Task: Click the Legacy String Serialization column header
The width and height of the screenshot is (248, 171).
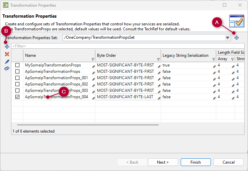Action: tap(185, 55)
